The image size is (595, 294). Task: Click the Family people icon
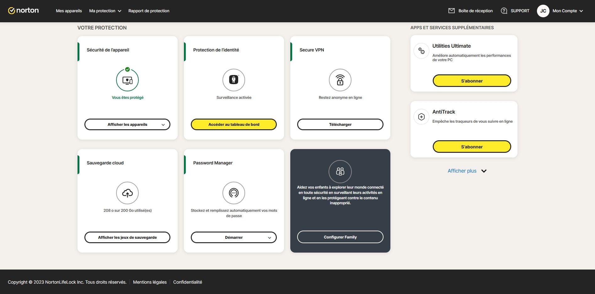[340, 171]
